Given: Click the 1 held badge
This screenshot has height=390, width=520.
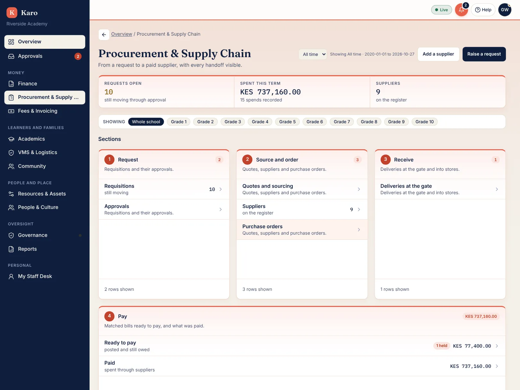Looking at the screenshot, I should [442, 346].
